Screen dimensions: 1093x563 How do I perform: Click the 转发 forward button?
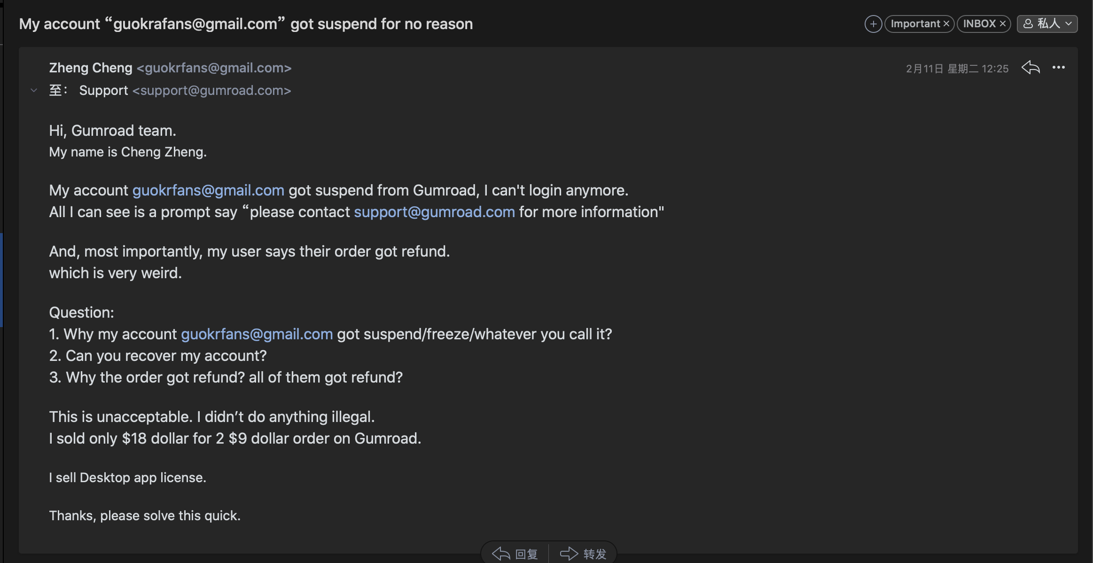click(583, 554)
